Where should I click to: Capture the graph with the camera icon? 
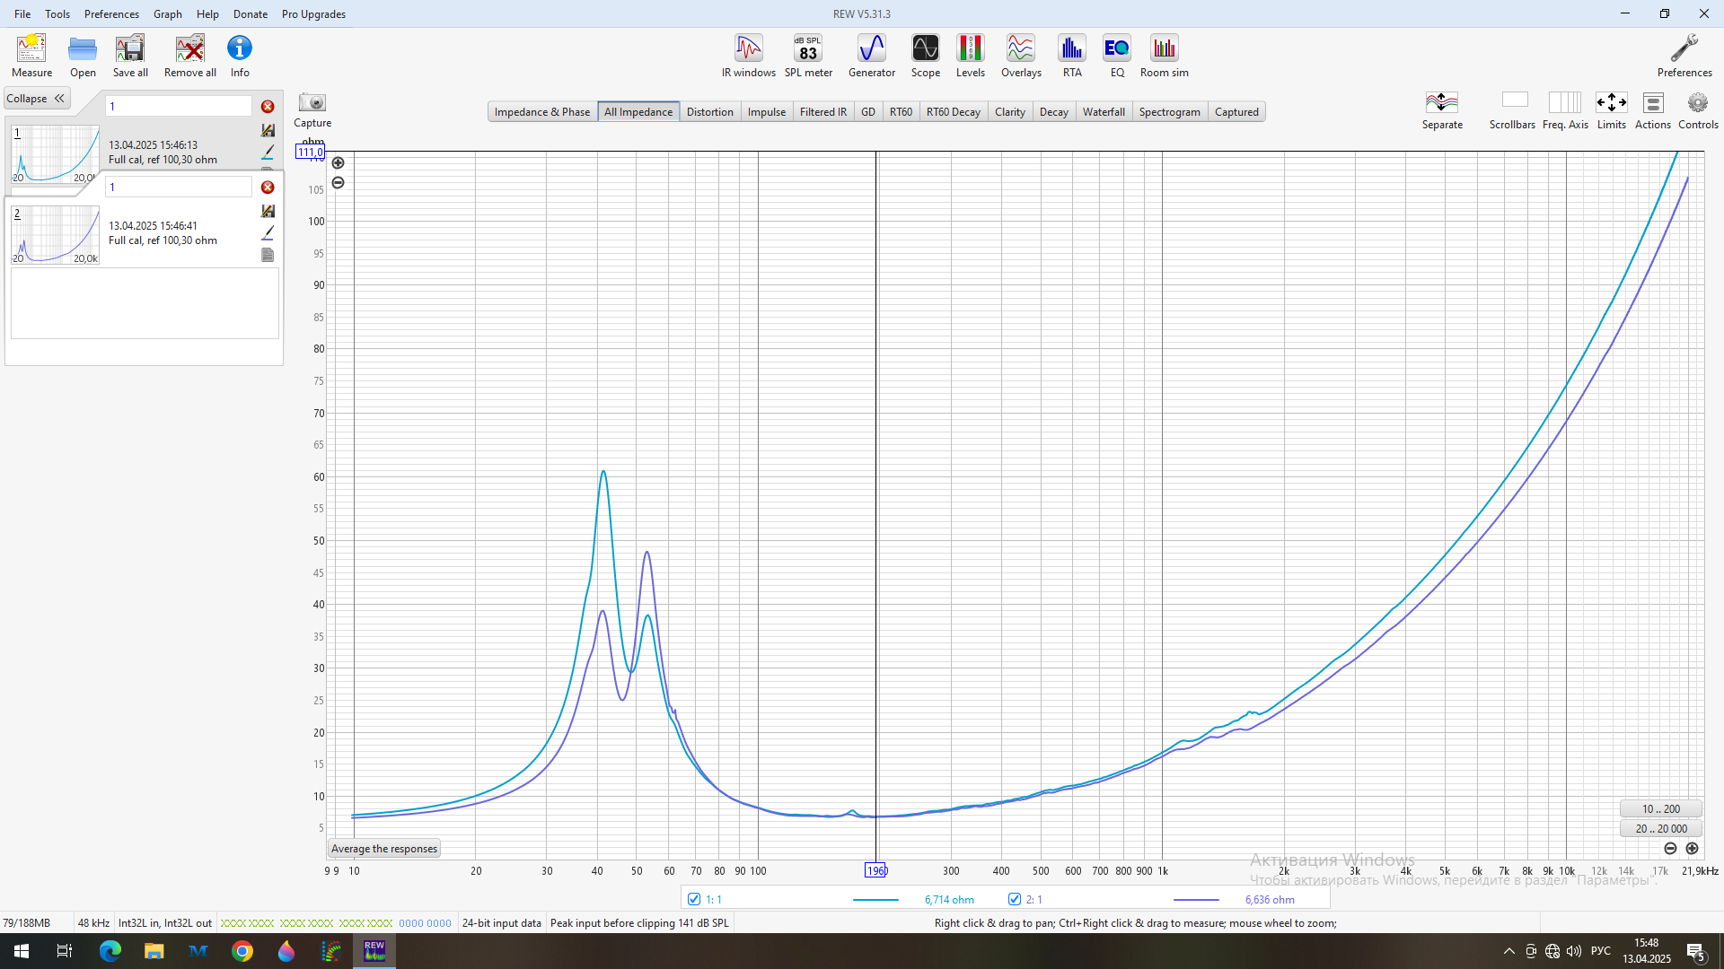(x=312, y=110)
